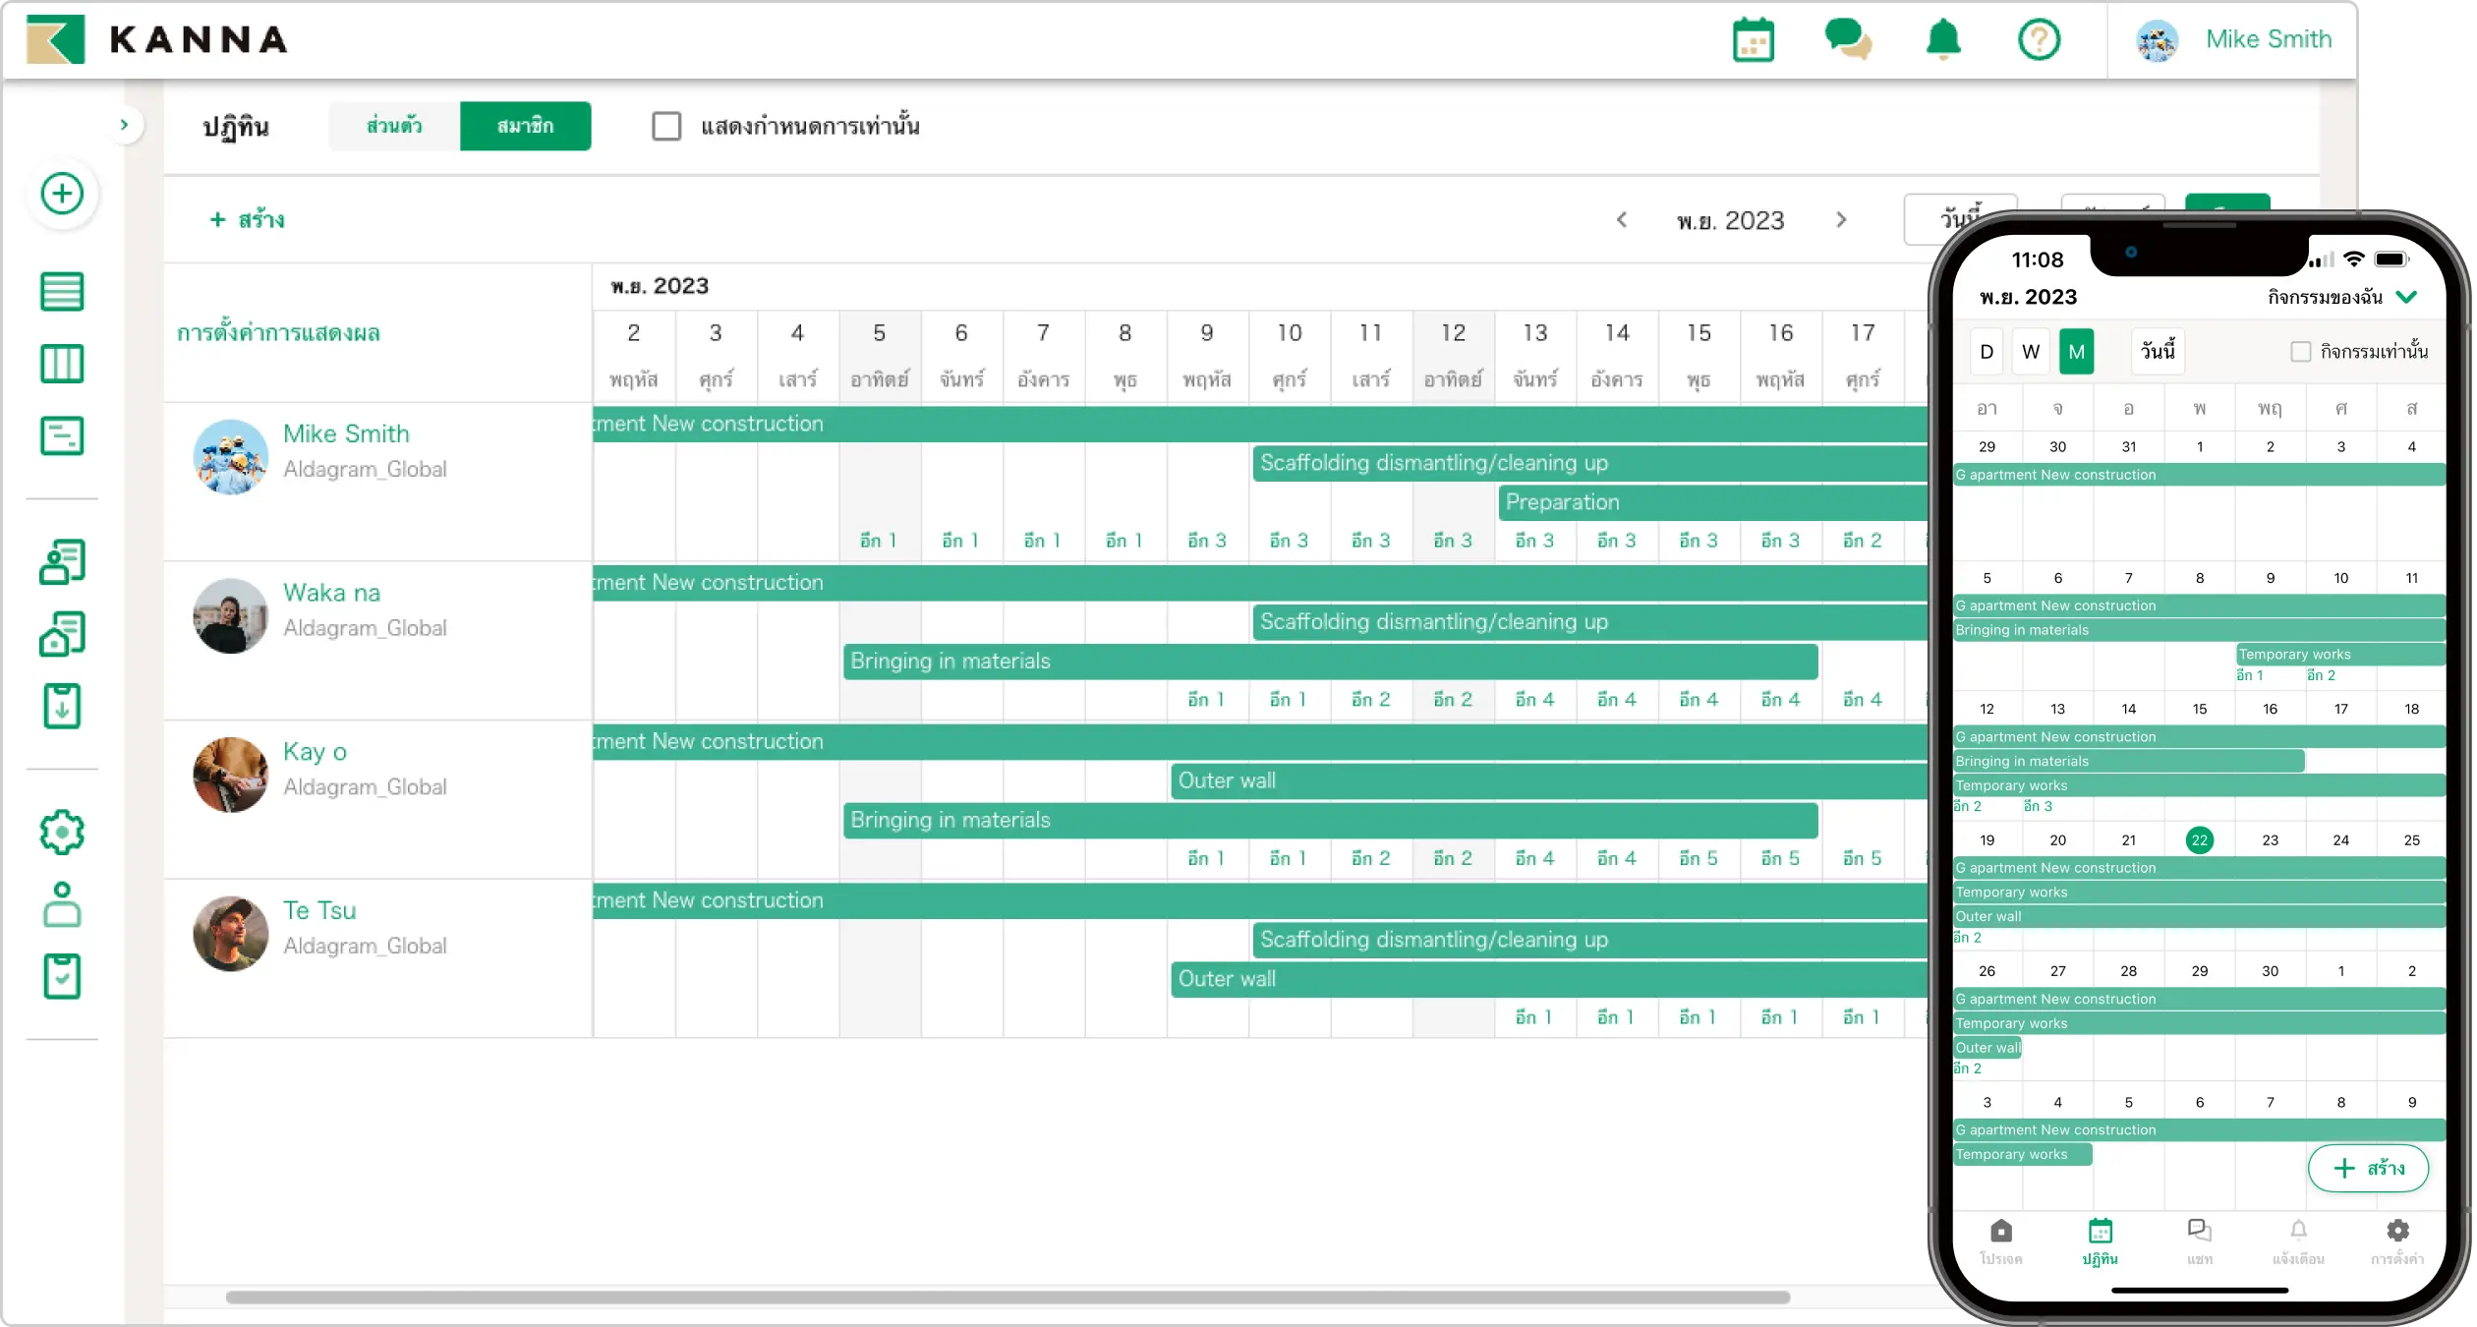Open the sidebar clipboard checkmark icon

click(62, 976)
